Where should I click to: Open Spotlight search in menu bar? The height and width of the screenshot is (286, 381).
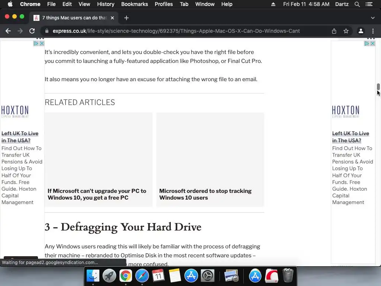pos(357,4)
